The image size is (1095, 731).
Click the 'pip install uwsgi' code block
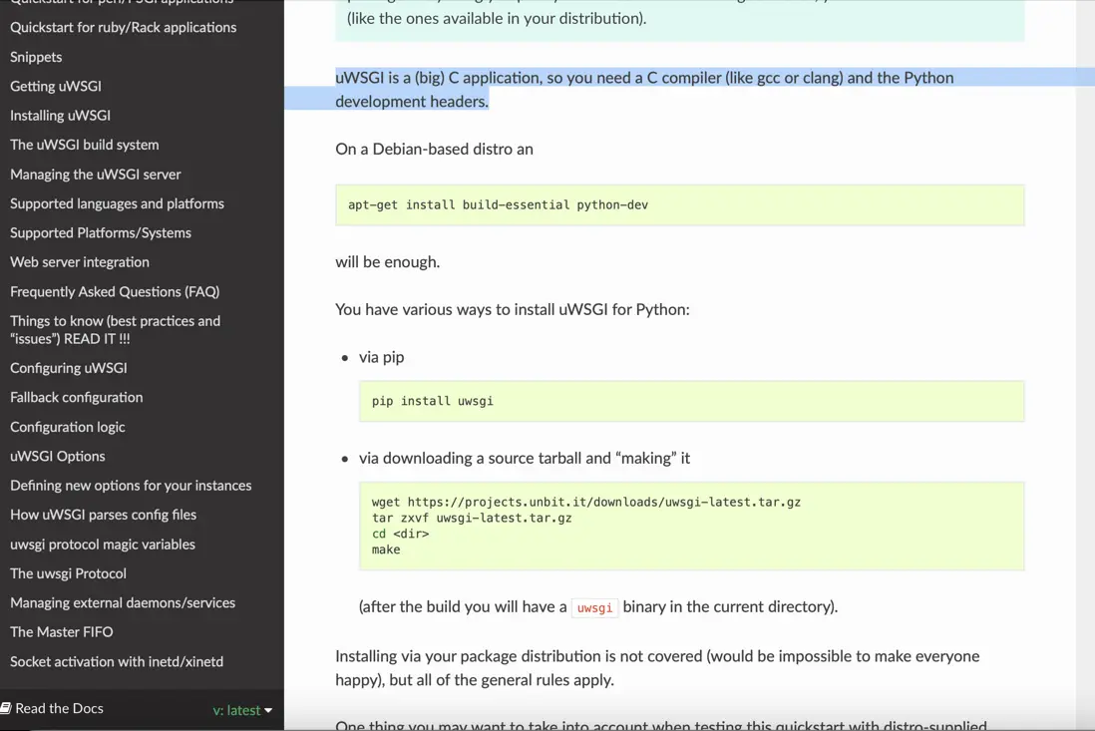(x=690, y=401)
